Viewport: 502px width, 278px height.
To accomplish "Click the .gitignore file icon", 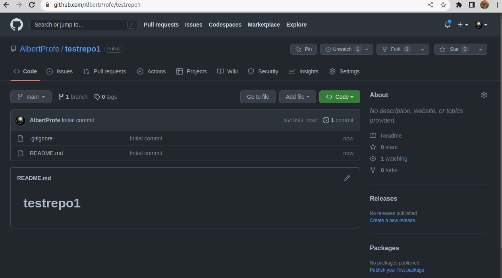I will pyautogui.click(x=21, y=138).
